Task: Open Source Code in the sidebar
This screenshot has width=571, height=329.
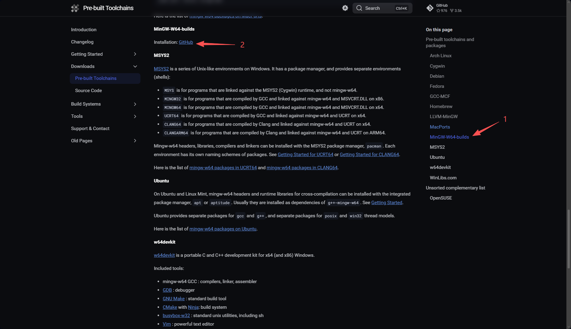Action: pos(88,91)
